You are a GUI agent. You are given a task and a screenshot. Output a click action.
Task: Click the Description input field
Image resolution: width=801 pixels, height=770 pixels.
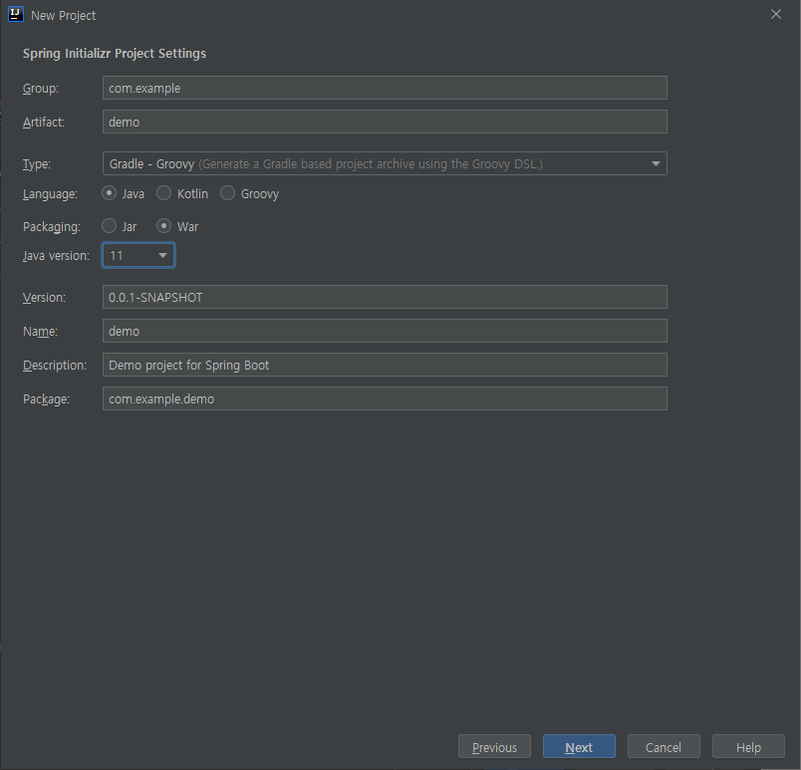click(x=385, y=365)
